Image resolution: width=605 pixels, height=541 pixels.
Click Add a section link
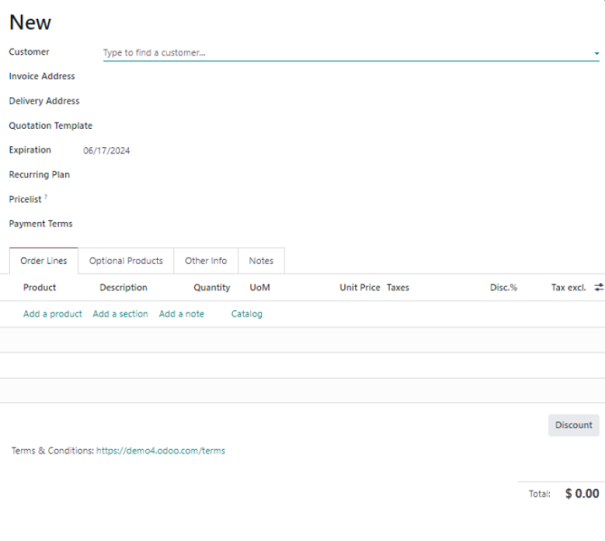tap(120, 314)
